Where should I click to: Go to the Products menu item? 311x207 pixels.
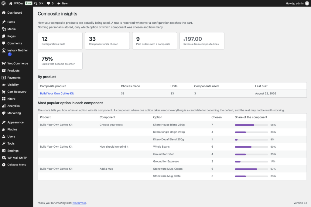[x=16, y=71]
